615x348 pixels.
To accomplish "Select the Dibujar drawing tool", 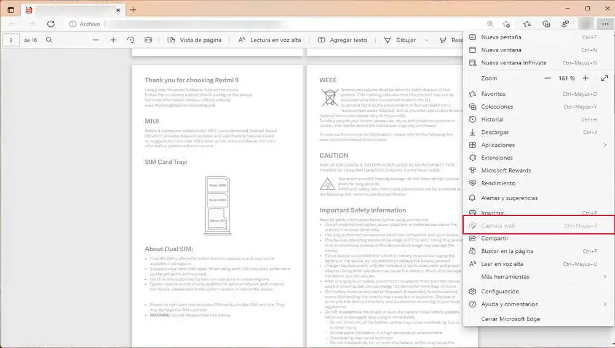I will click(x=400, y=40).
